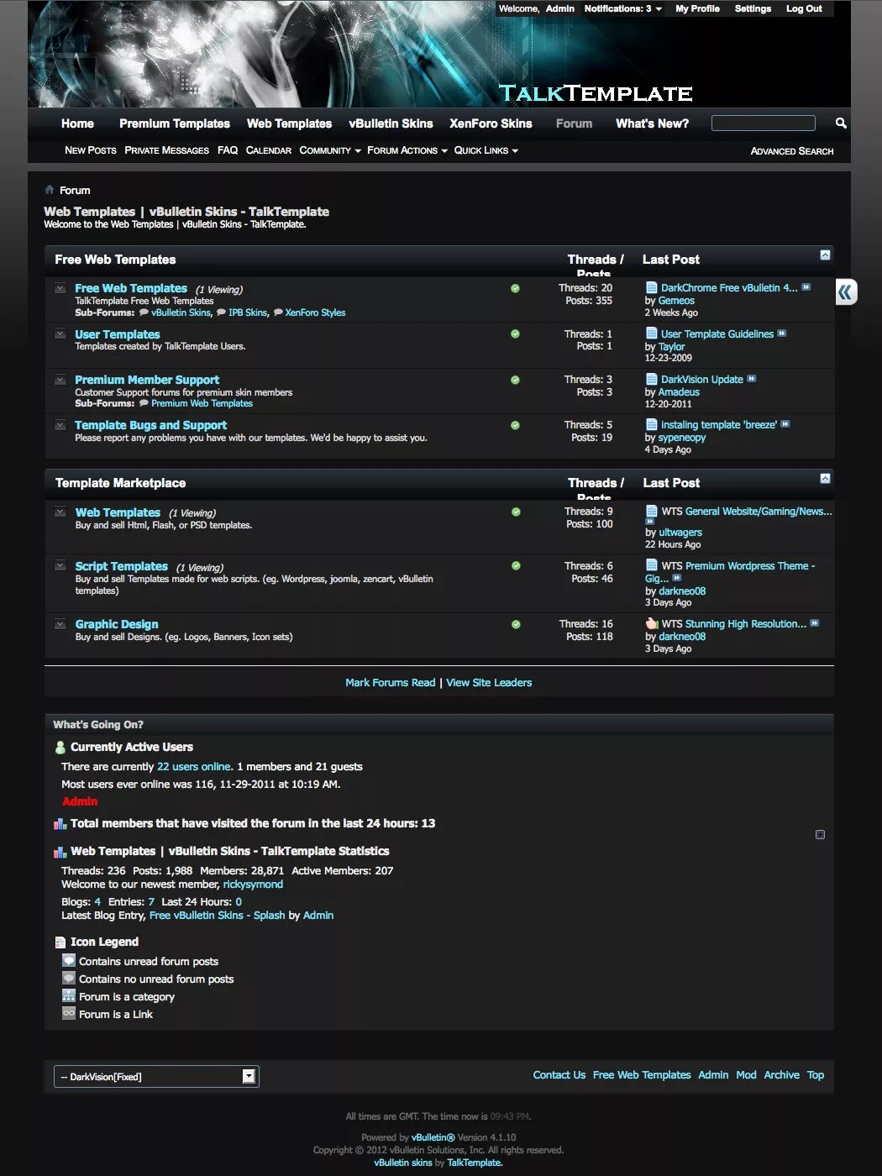Open the Calendar menu item

point(269,150)
